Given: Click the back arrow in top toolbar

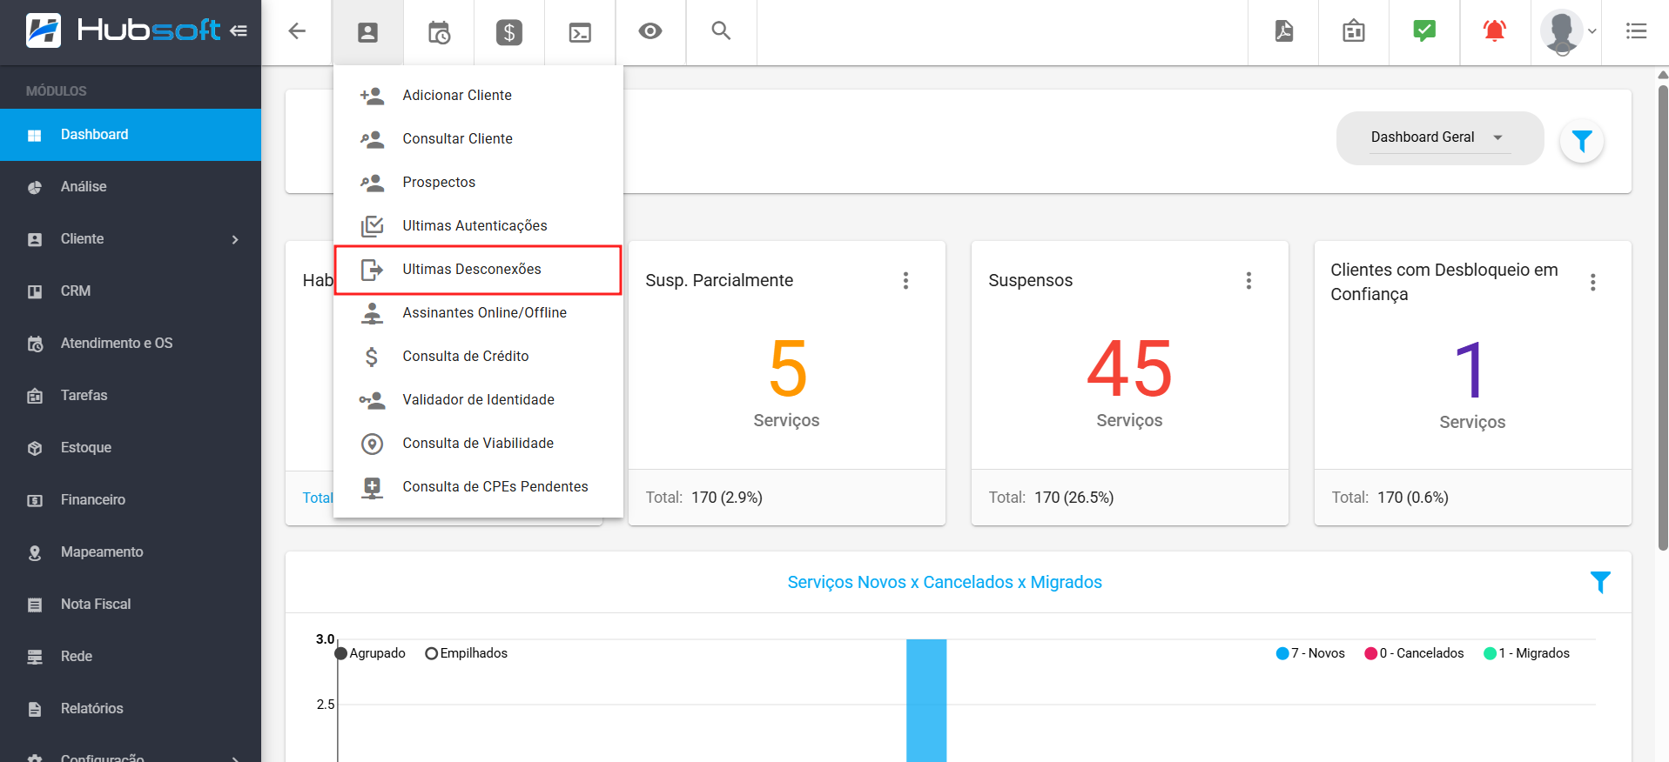Looking at the screenshot, I should click(297, 32).
